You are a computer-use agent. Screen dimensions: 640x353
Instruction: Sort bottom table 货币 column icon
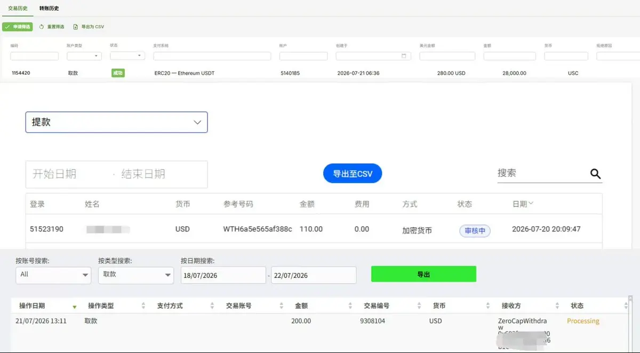pyautogui.click(x=489, y=306)
